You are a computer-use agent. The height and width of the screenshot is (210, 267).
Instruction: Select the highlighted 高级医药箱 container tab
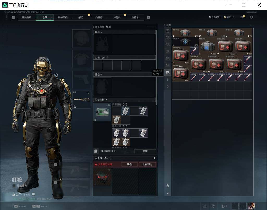168,72
